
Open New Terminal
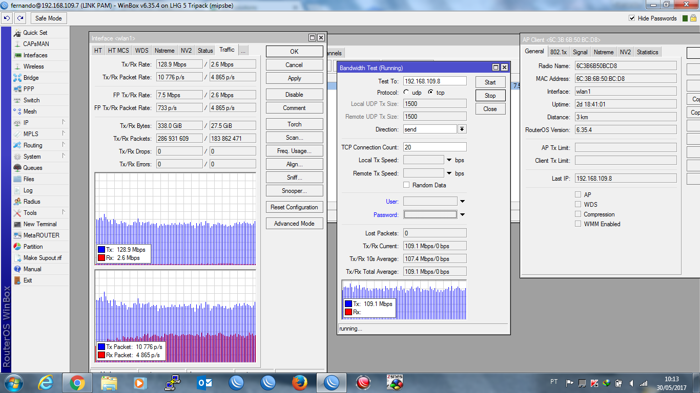(39, 224)
